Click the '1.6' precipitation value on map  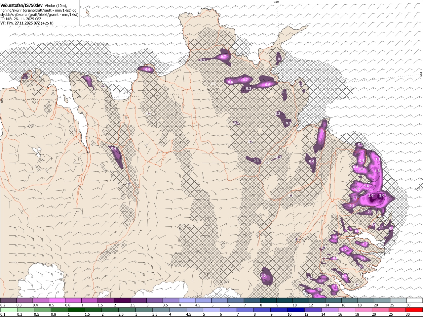coord(366,186)
